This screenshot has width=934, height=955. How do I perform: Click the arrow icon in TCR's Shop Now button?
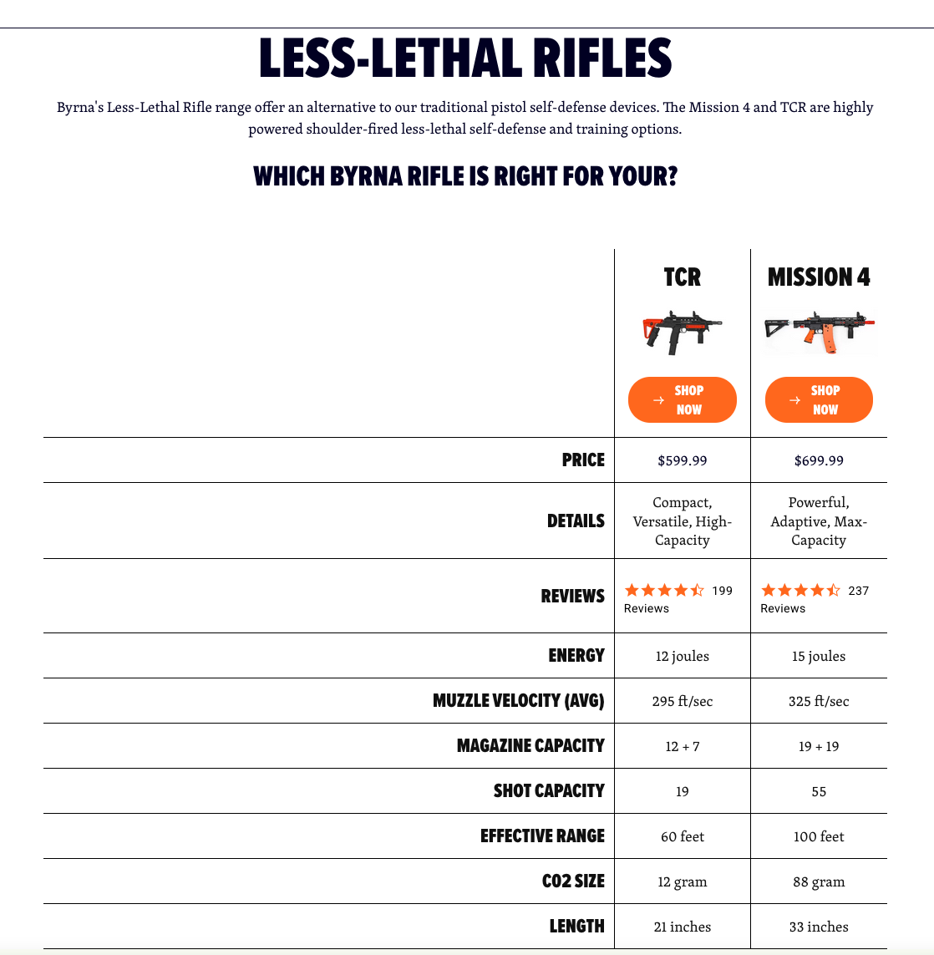tap(658, 400)
